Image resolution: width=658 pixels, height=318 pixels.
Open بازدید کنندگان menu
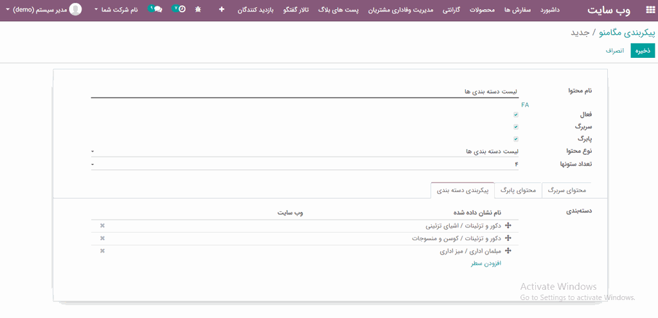click(x=256, y=9)
